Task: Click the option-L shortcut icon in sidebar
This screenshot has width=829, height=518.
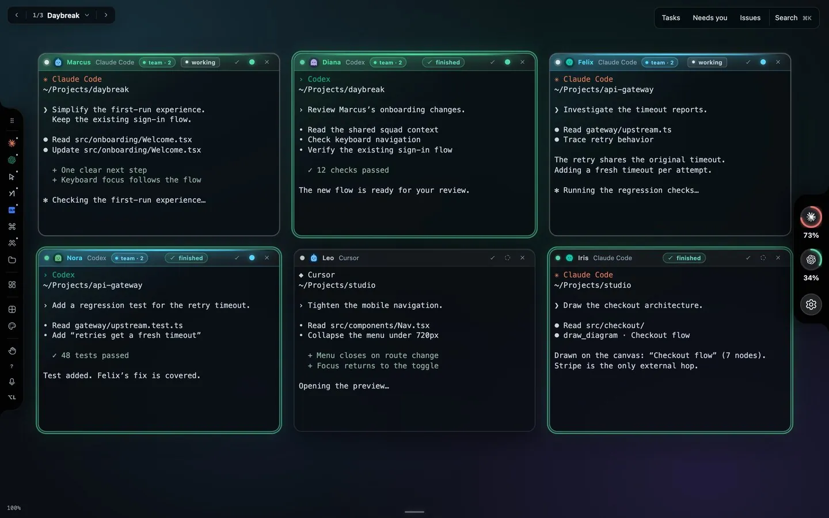Action: pos(12,397)
